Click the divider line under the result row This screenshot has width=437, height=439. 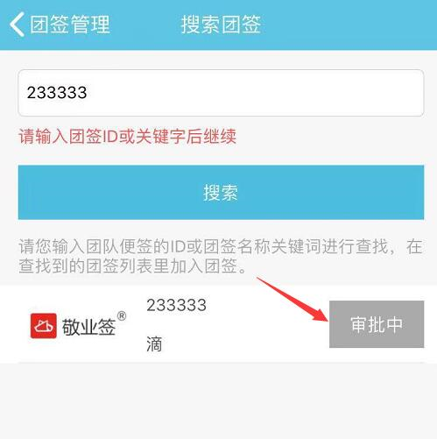point(221,363)
